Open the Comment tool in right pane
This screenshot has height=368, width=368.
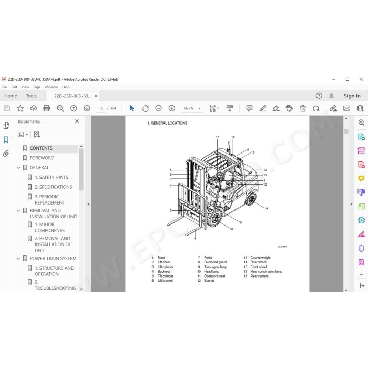(361, 178)
